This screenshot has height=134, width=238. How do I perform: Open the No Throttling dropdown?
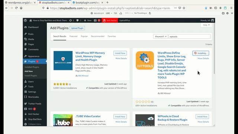(x=141, y=13)
